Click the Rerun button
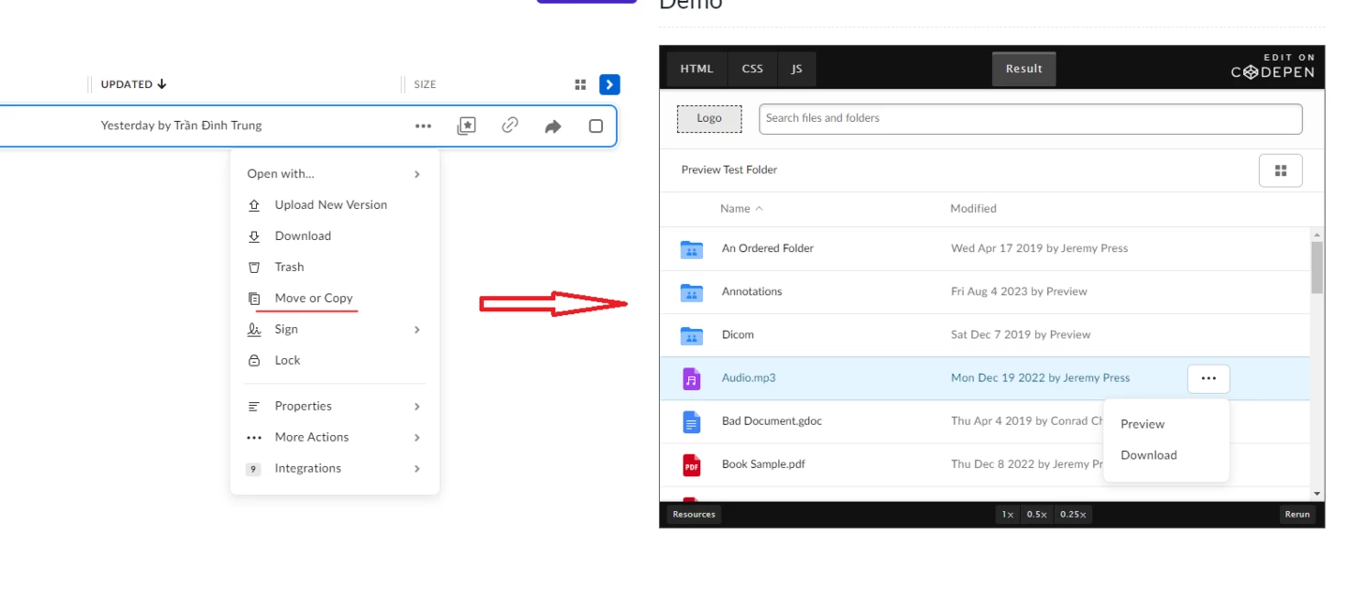Screen dimensions: 1350x600 tap(1297, 514)
